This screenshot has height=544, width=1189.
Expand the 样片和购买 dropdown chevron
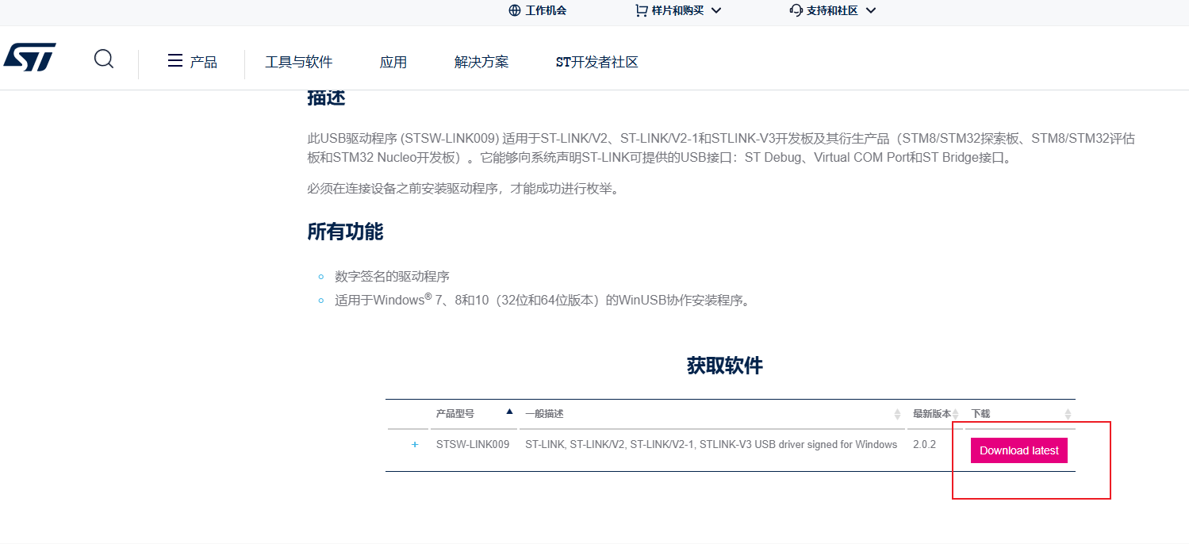716,11
